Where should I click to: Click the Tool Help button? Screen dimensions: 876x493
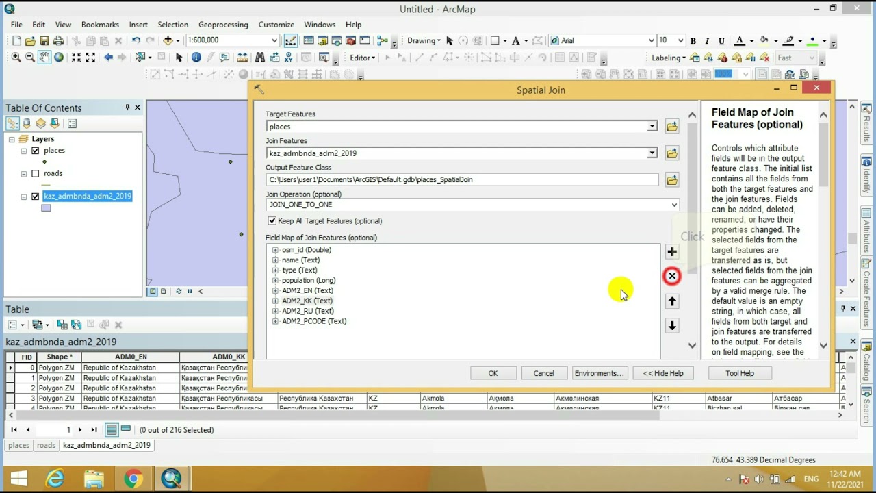[740, 373]
